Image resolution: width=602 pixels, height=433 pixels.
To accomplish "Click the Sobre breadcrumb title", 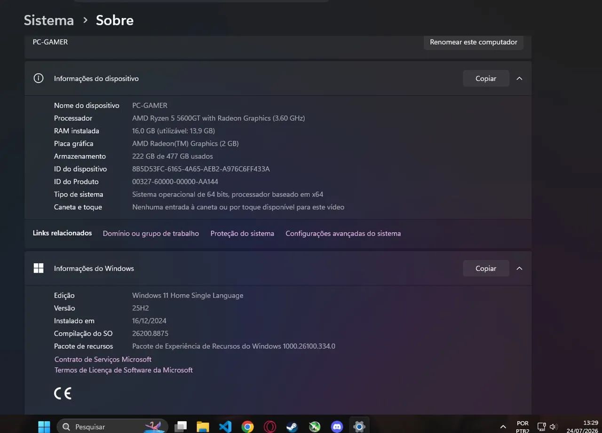I will (115, 20).
